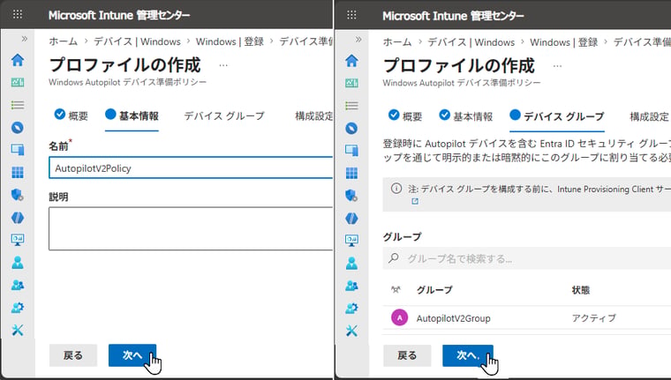Select デバイス グループ tab in right window

[x=557, y=116]
